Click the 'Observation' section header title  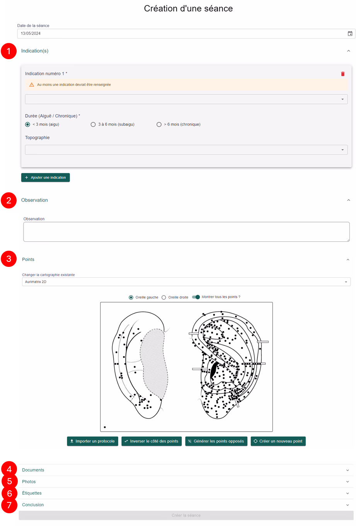[34, 200]
